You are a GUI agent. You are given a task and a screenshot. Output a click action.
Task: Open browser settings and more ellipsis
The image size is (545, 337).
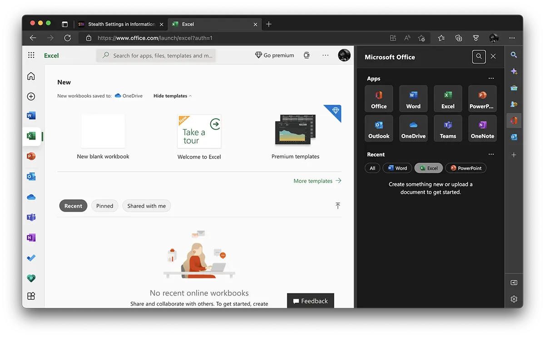[x=512, y=38]
